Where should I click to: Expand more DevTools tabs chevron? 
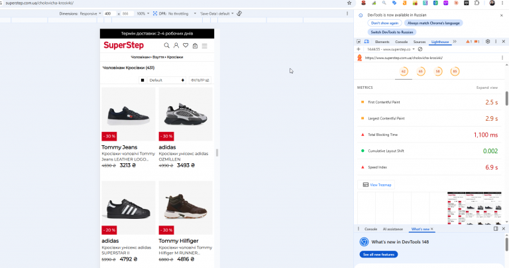tap(455, 42)
